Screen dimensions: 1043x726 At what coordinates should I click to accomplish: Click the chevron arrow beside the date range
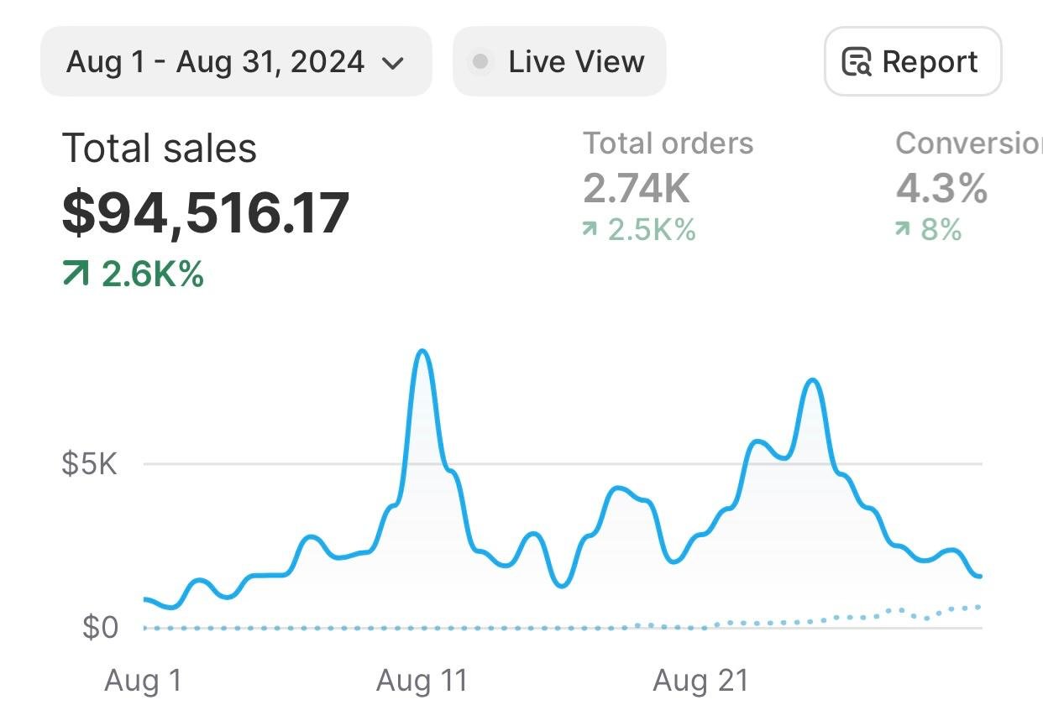point(392,63)
